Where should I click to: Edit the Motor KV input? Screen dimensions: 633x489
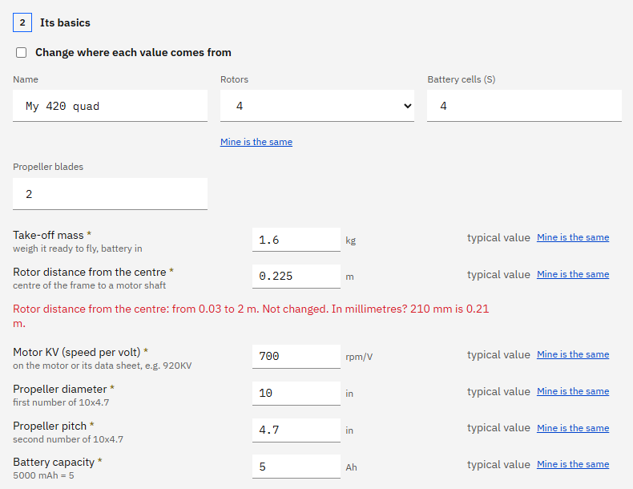pyautogui.click(x=296, y=356)
